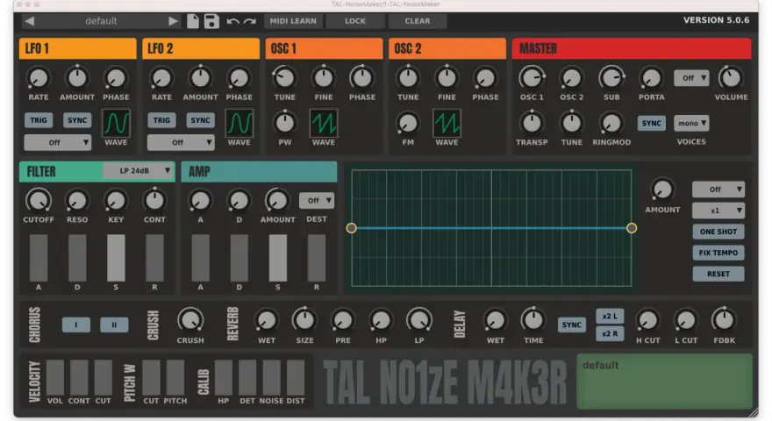This screenshot has height=421, width=772.
Task: Click the CRUSH knob
Action: point(190,320)
